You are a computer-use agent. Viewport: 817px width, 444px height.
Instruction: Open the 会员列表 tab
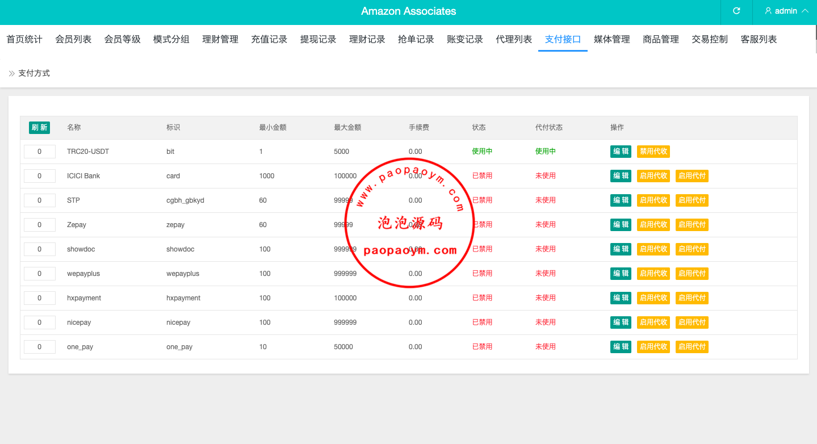(73, 39)
